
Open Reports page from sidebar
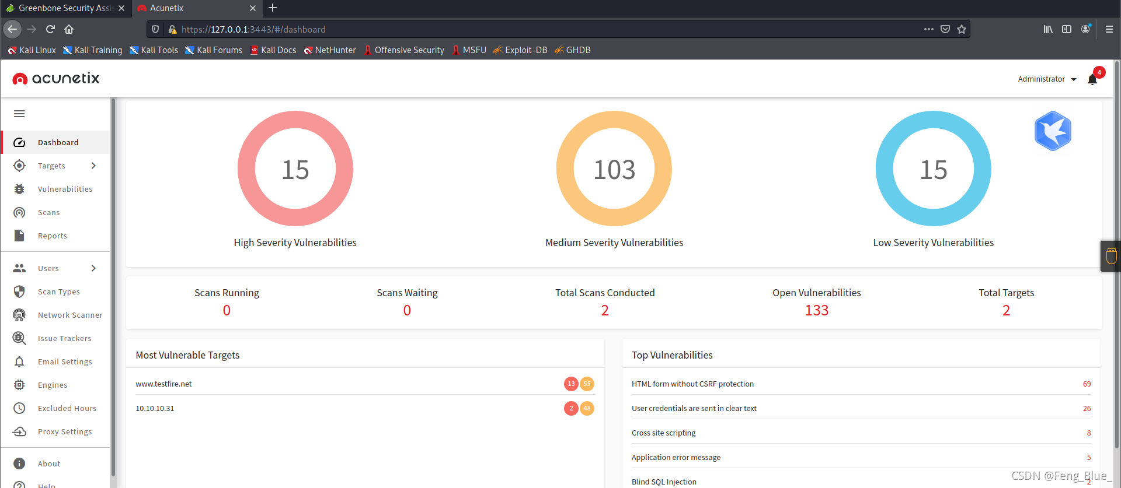[56, 236]
